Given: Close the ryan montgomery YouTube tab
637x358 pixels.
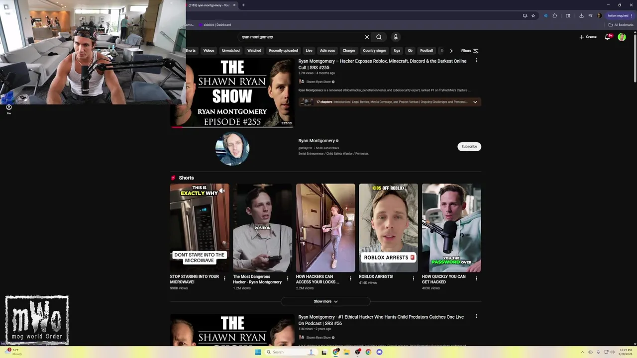Looking at the screenshot, I should pyautogui.click(x=234, y=5).
